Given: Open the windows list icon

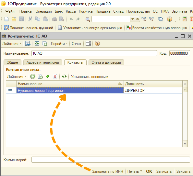Looking at the screenshot, I should pos(161,19).
